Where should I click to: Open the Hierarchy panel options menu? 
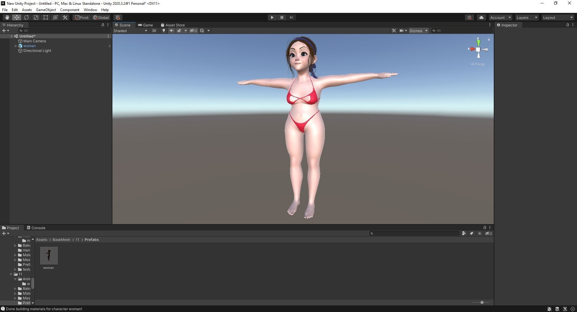coord(108,25)
